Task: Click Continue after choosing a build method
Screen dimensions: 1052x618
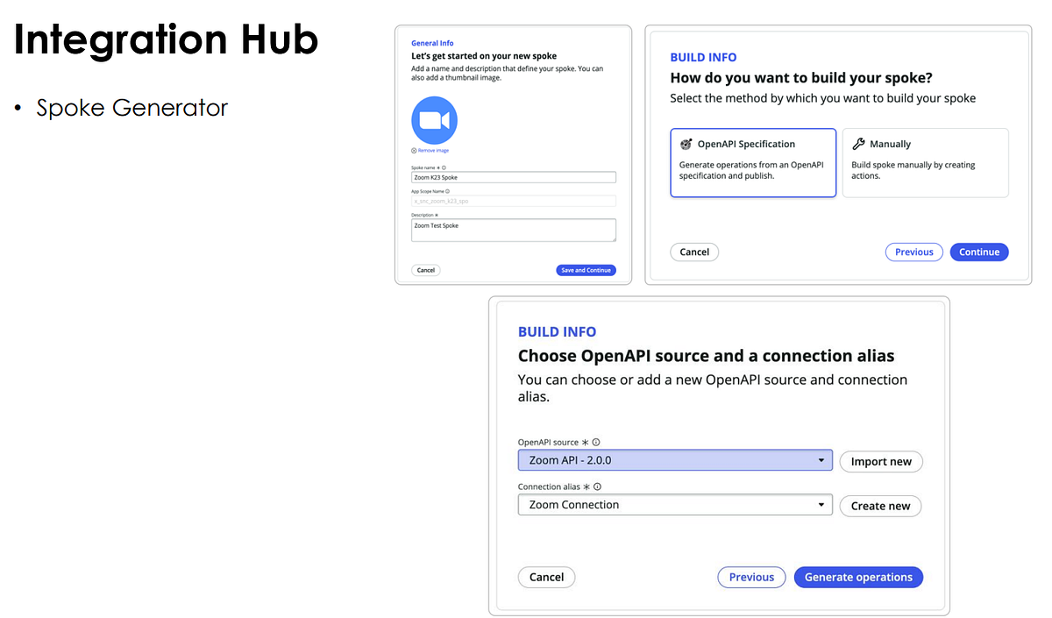Action: click(979, 252)
